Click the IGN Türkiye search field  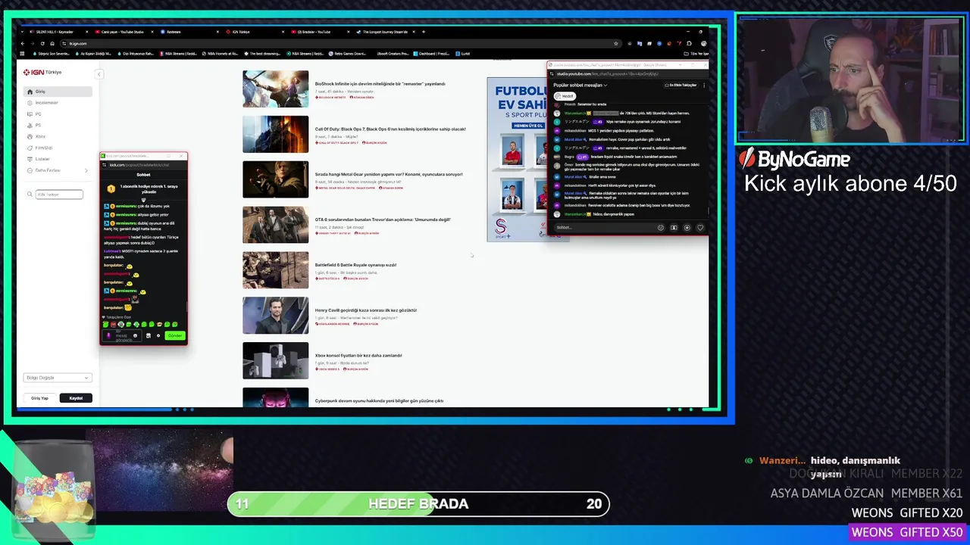(59, 195)
